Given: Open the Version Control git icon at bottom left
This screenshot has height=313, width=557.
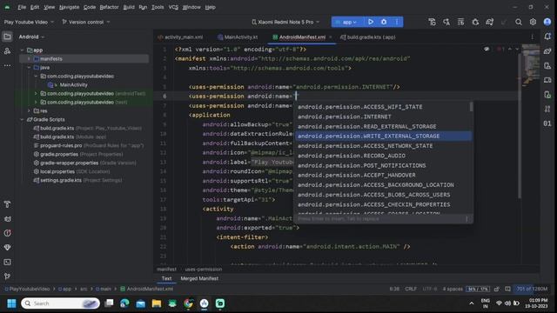Looking at the screenshot, I should (x=7, y=276).
